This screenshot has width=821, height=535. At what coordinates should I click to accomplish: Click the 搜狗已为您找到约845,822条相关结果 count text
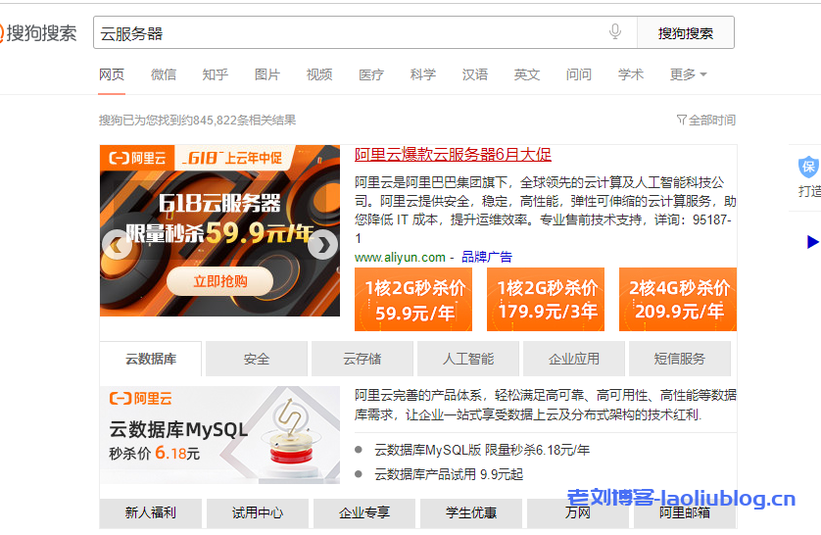click(x=197, y=121)
